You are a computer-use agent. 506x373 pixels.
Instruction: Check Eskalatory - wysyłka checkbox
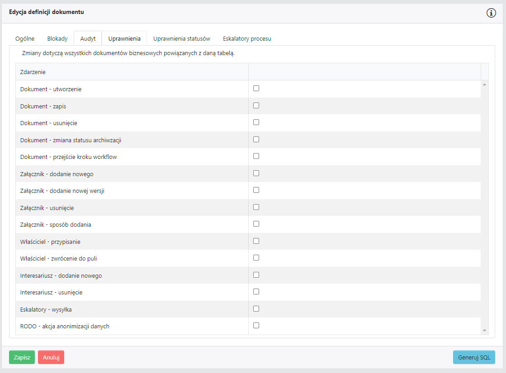click(256, 309)
